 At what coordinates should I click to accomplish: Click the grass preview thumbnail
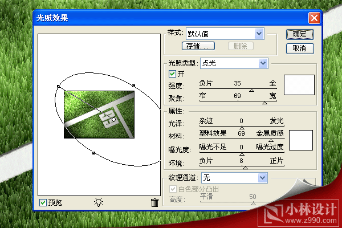[99, 115]
